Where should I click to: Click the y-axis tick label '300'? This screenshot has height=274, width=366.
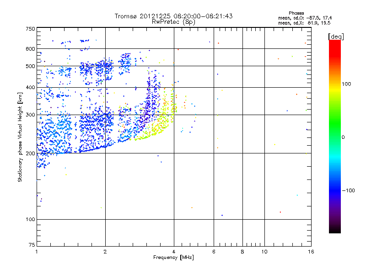tap(30, 115)
